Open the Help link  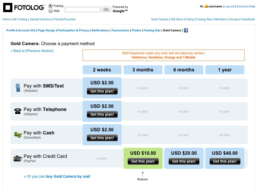coord(252,6)
